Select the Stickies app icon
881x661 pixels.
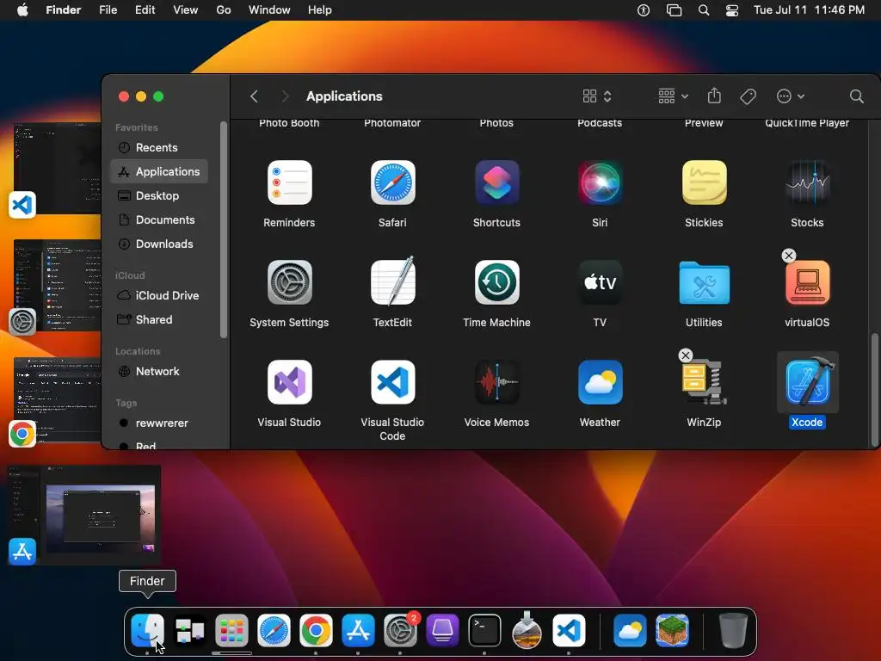[704, 182]
